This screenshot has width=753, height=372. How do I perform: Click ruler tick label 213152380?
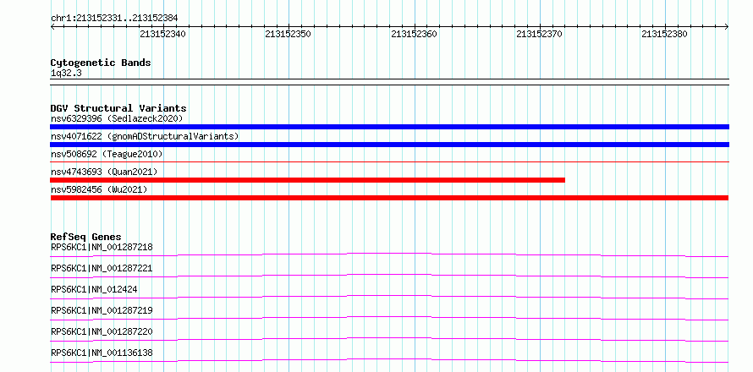(665, 34)
